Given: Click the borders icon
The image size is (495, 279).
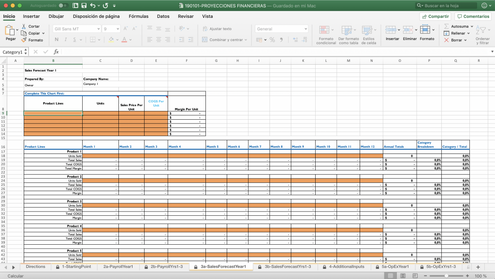Looking at the screenshot, I should (x=93, y=40).
